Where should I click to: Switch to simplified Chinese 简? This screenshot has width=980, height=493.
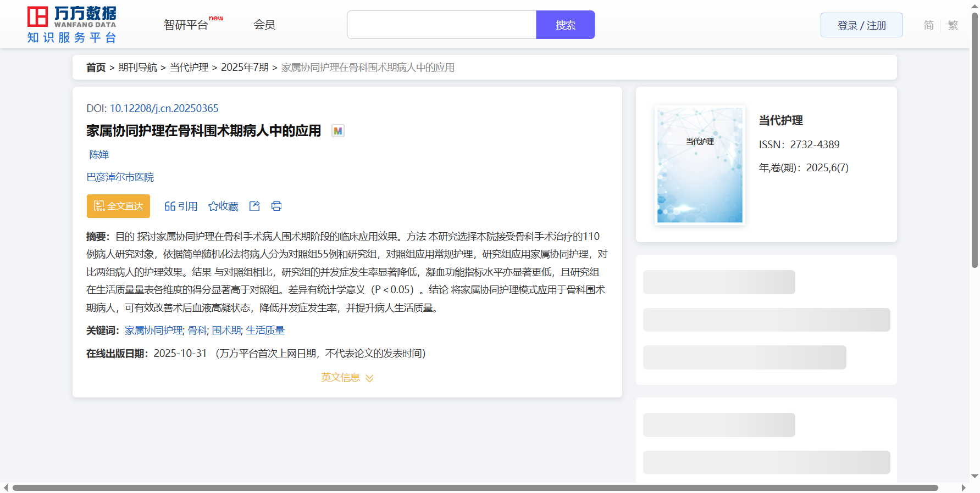(928, 25)
